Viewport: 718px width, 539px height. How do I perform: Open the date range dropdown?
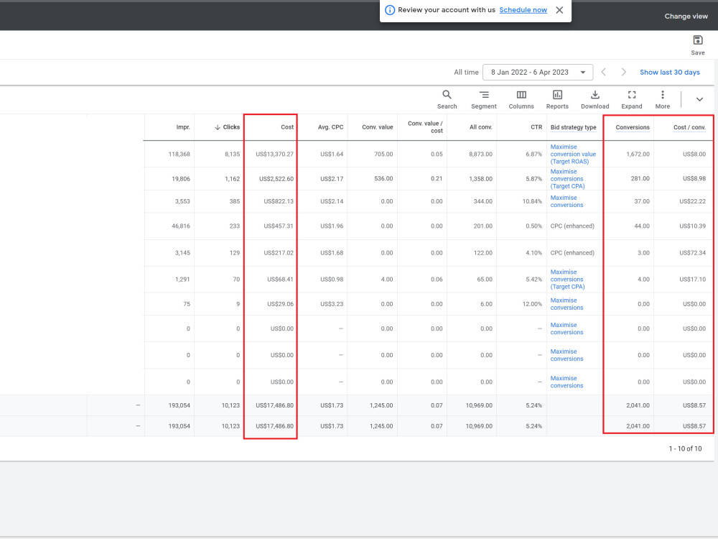538,73
